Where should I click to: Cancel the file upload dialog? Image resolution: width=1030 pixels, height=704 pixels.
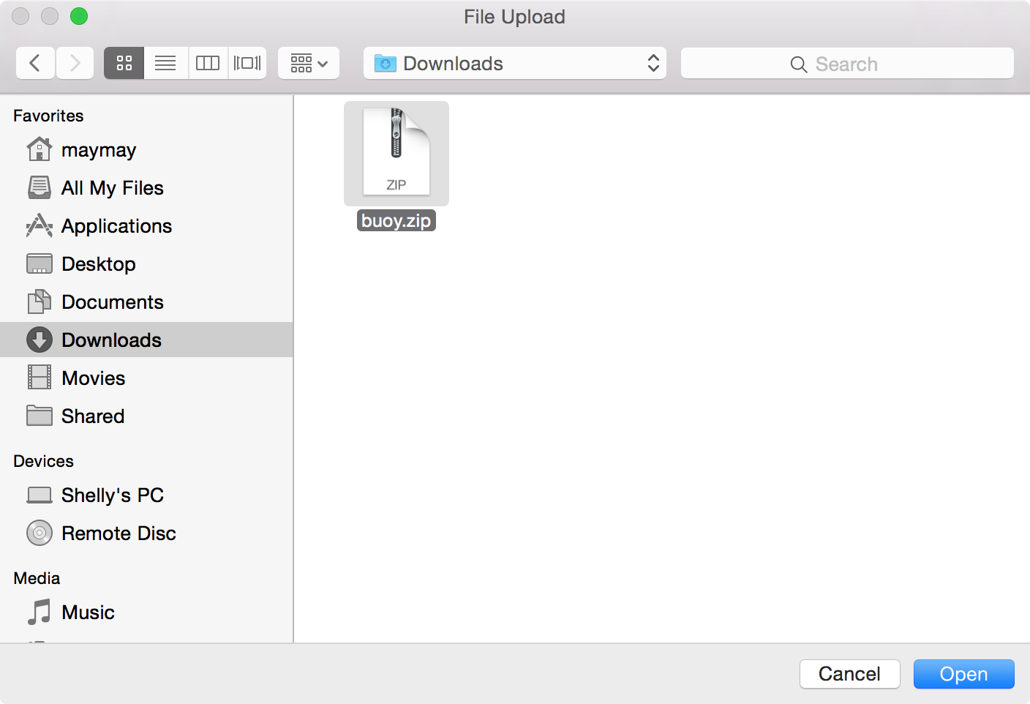849,674
